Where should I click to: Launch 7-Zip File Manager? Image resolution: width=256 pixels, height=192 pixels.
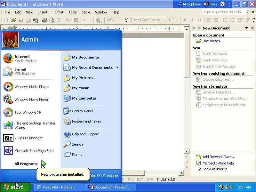[x=30, y=138]
